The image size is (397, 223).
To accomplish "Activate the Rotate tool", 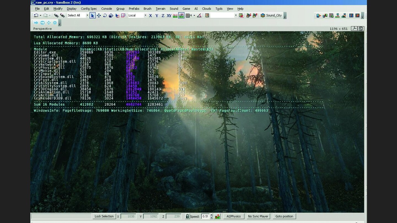I will coord(105,15).
